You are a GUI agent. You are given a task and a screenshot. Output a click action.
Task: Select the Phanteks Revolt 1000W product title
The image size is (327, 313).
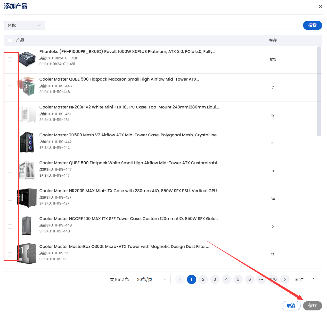127,51
